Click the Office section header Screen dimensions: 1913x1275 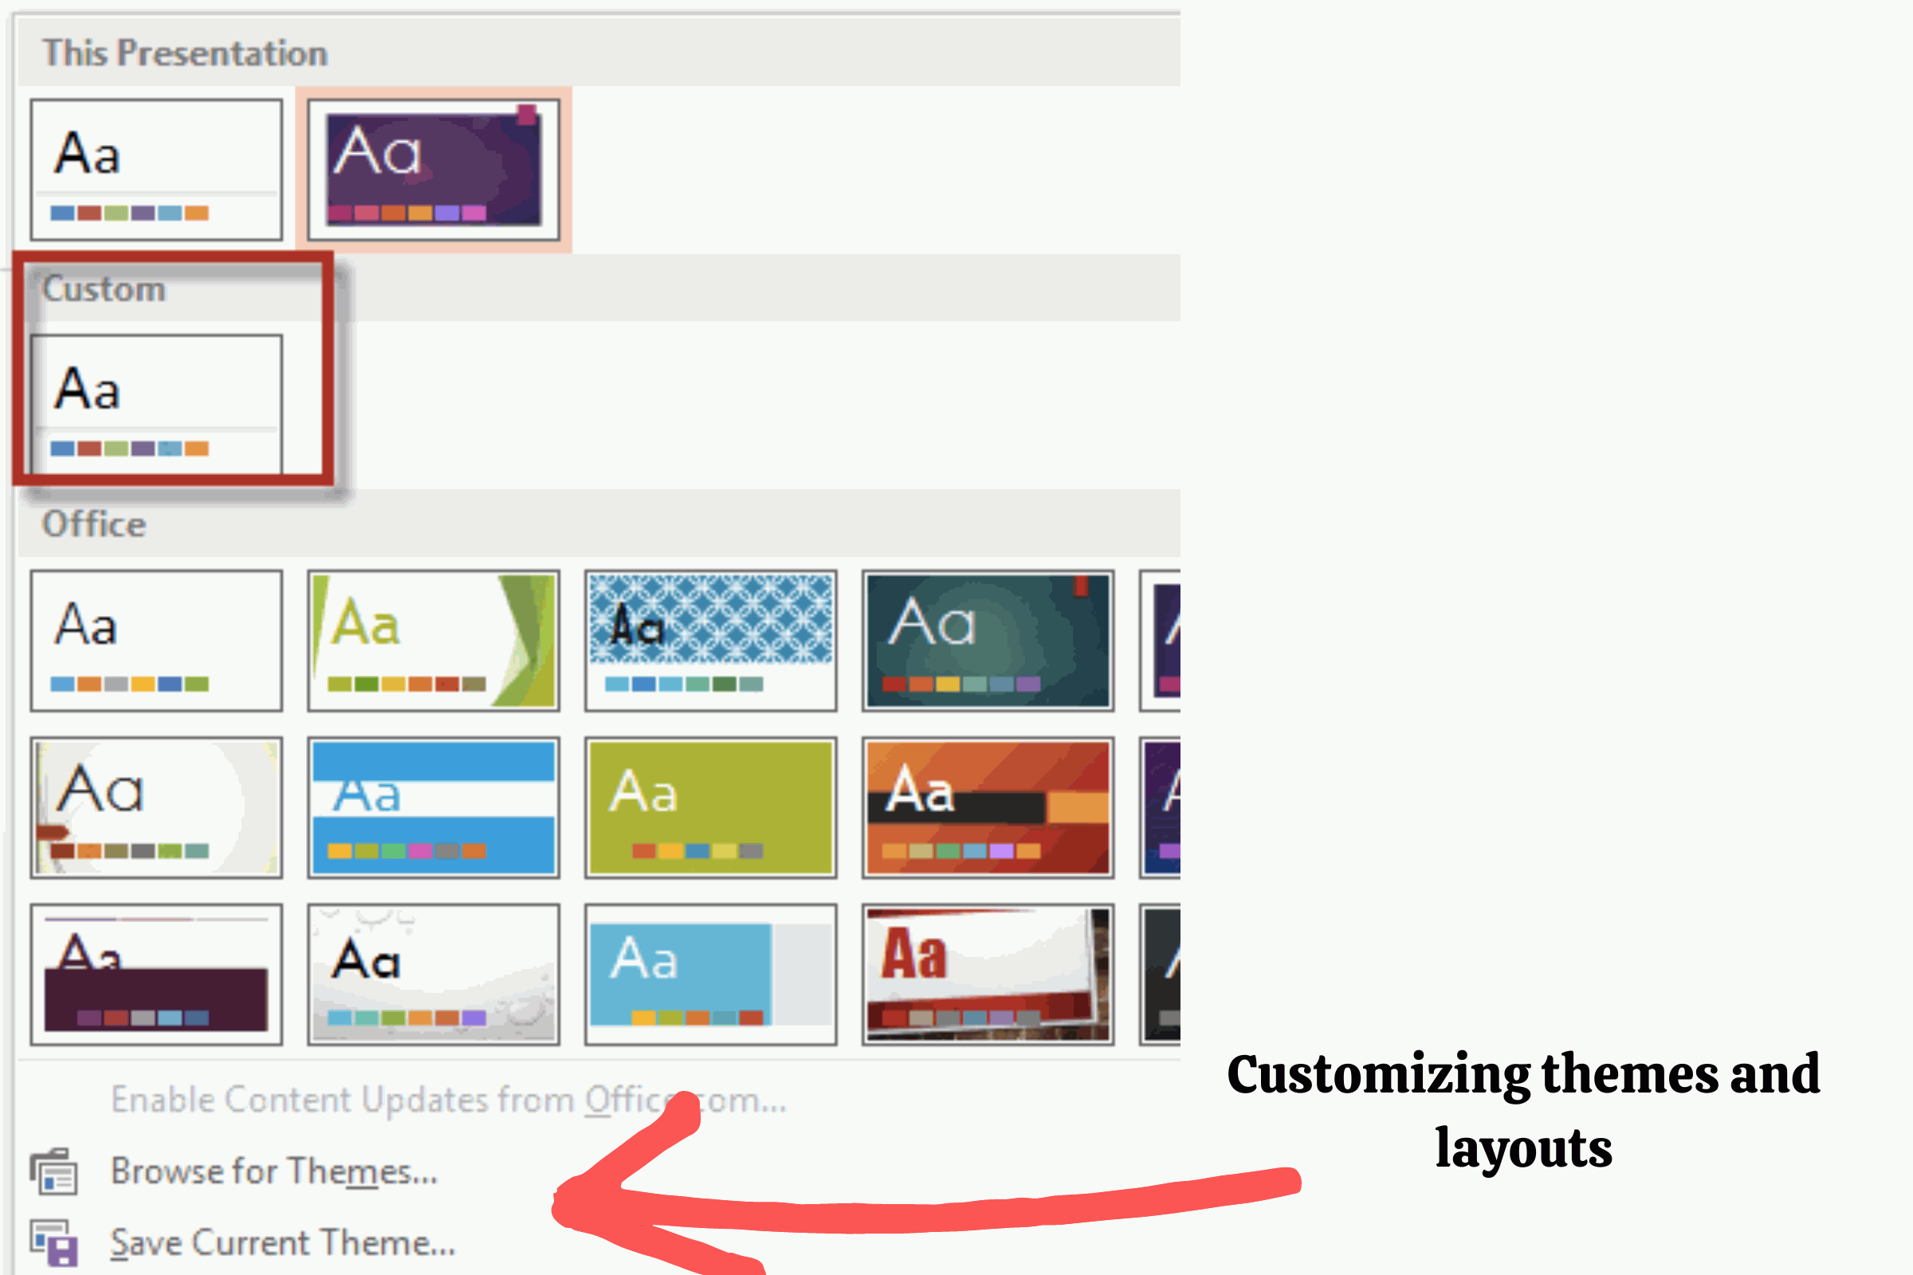click(599, 524)
